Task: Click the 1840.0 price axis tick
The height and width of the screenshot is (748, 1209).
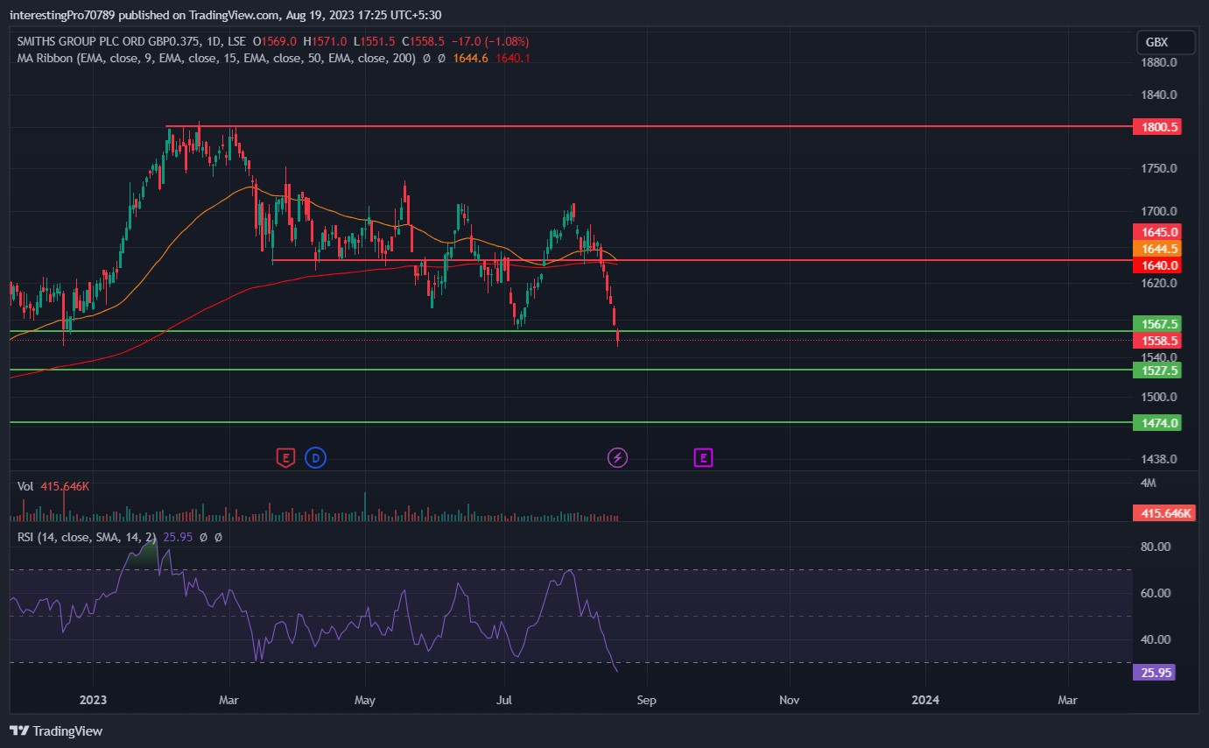Action: click(x=1158, y=95)
